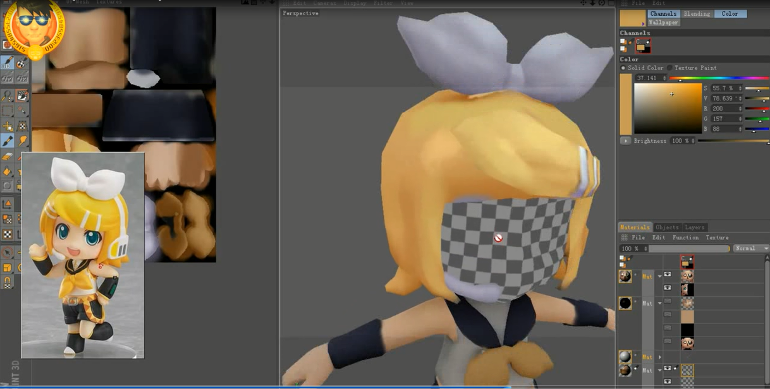Expand the third gray Mat material
Viewport: 770px width, 389px height.
click(x=660, y=357)
